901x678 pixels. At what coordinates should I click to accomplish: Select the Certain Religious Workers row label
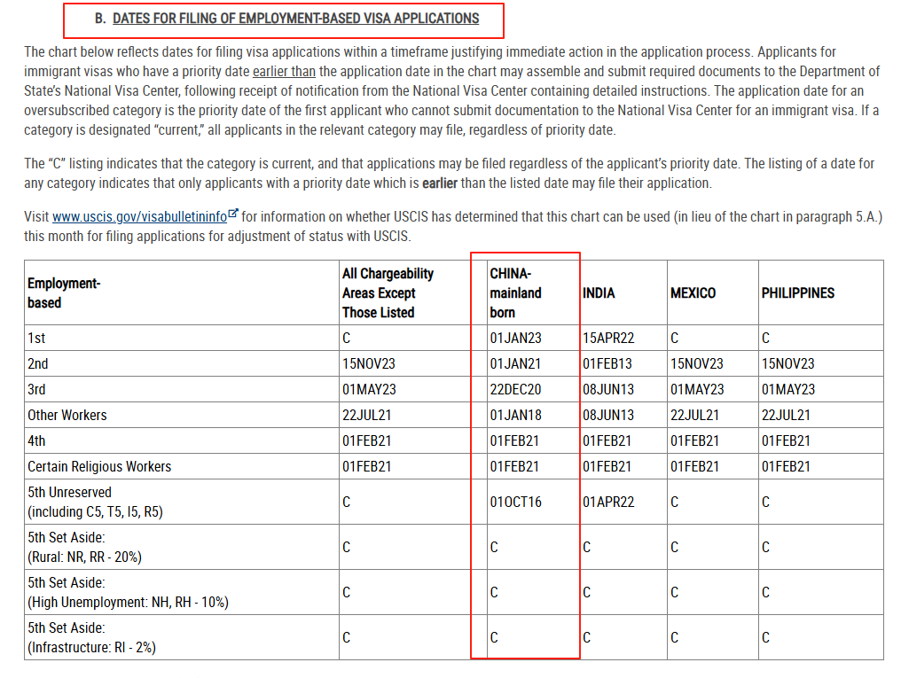[99, 467]
